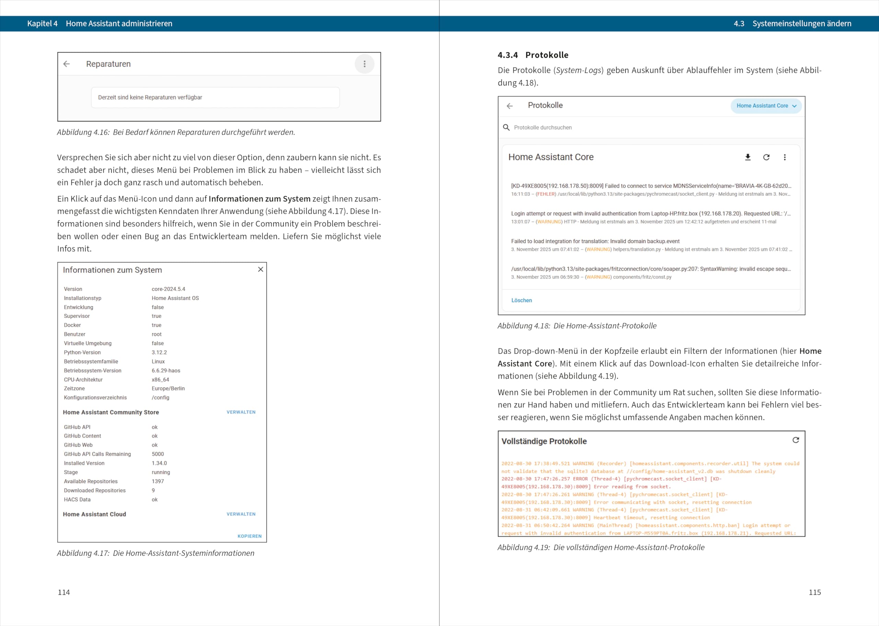Click Löschen to clear the logs
The image size is (879, 626).
[x=522, y=300]
